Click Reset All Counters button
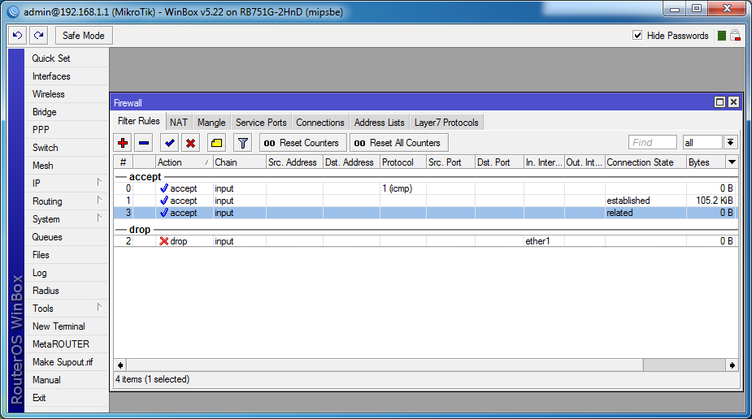 click(398, 143)
